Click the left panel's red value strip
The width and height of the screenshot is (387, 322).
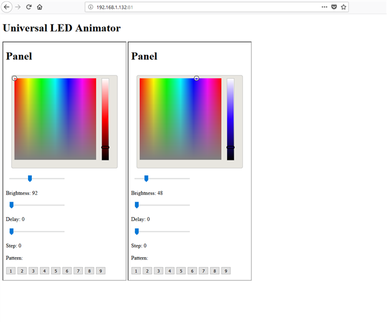tap(105, 119)
